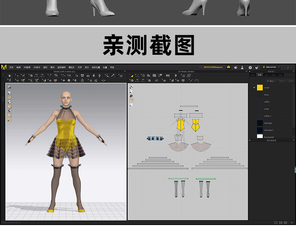Click the Marvelous Designer logo
The image size is (296, 227).
pyautogui.click(x=4, y=67)
